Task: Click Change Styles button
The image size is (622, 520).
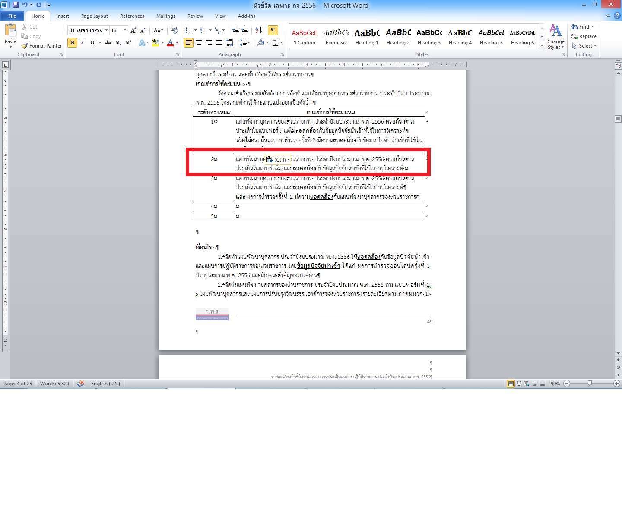Action: coord(556,37)
